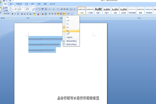The height and width of the screenshot is (104, 156).
Task: Open the 页面布局 ribbon tab
Action: pos(19,4)
